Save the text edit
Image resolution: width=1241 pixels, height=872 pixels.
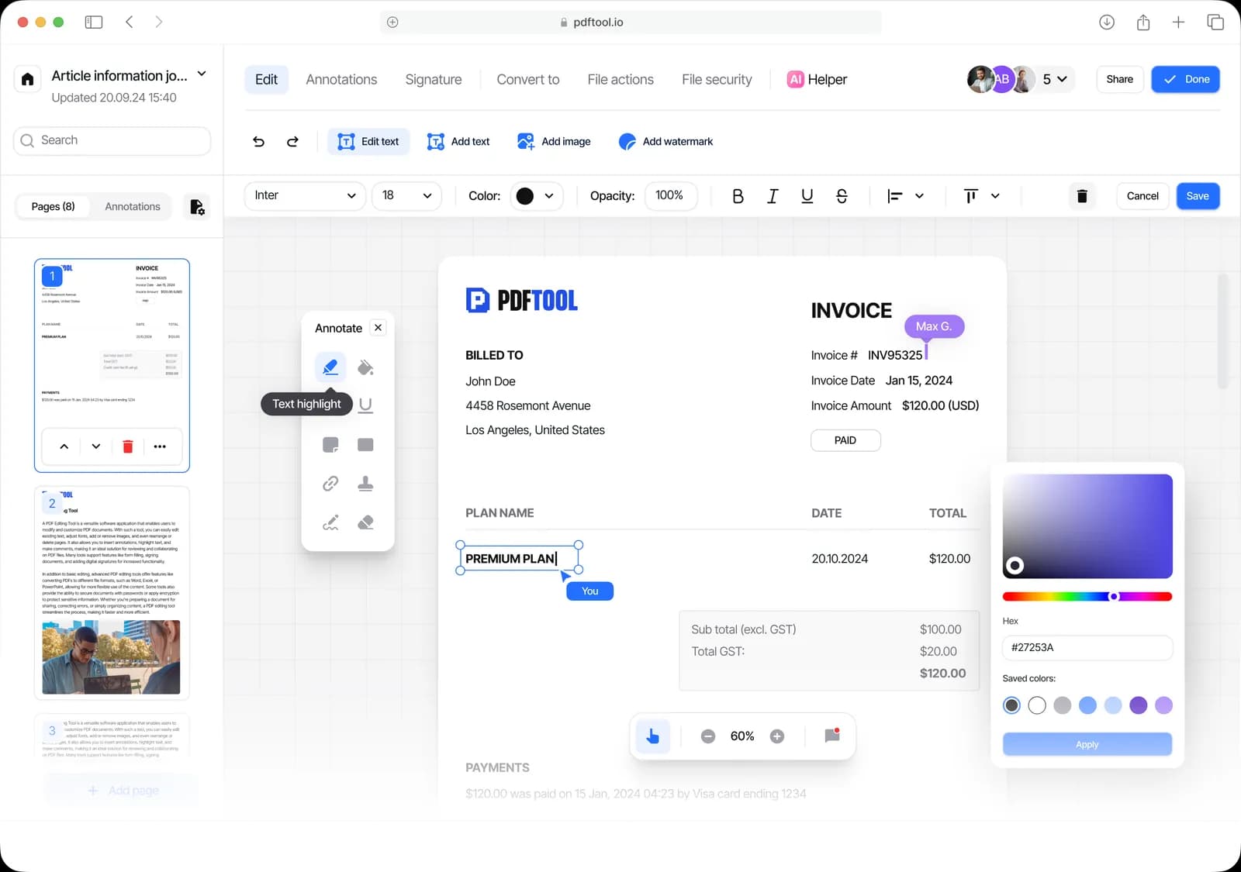coord(1198,196)
